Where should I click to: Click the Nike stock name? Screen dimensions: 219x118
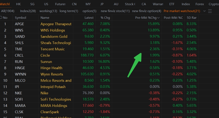point(44,93)
